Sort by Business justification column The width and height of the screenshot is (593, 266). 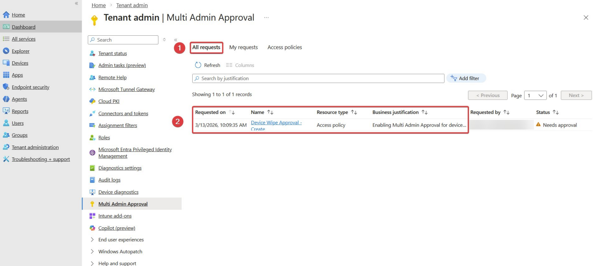click(424, 112)
